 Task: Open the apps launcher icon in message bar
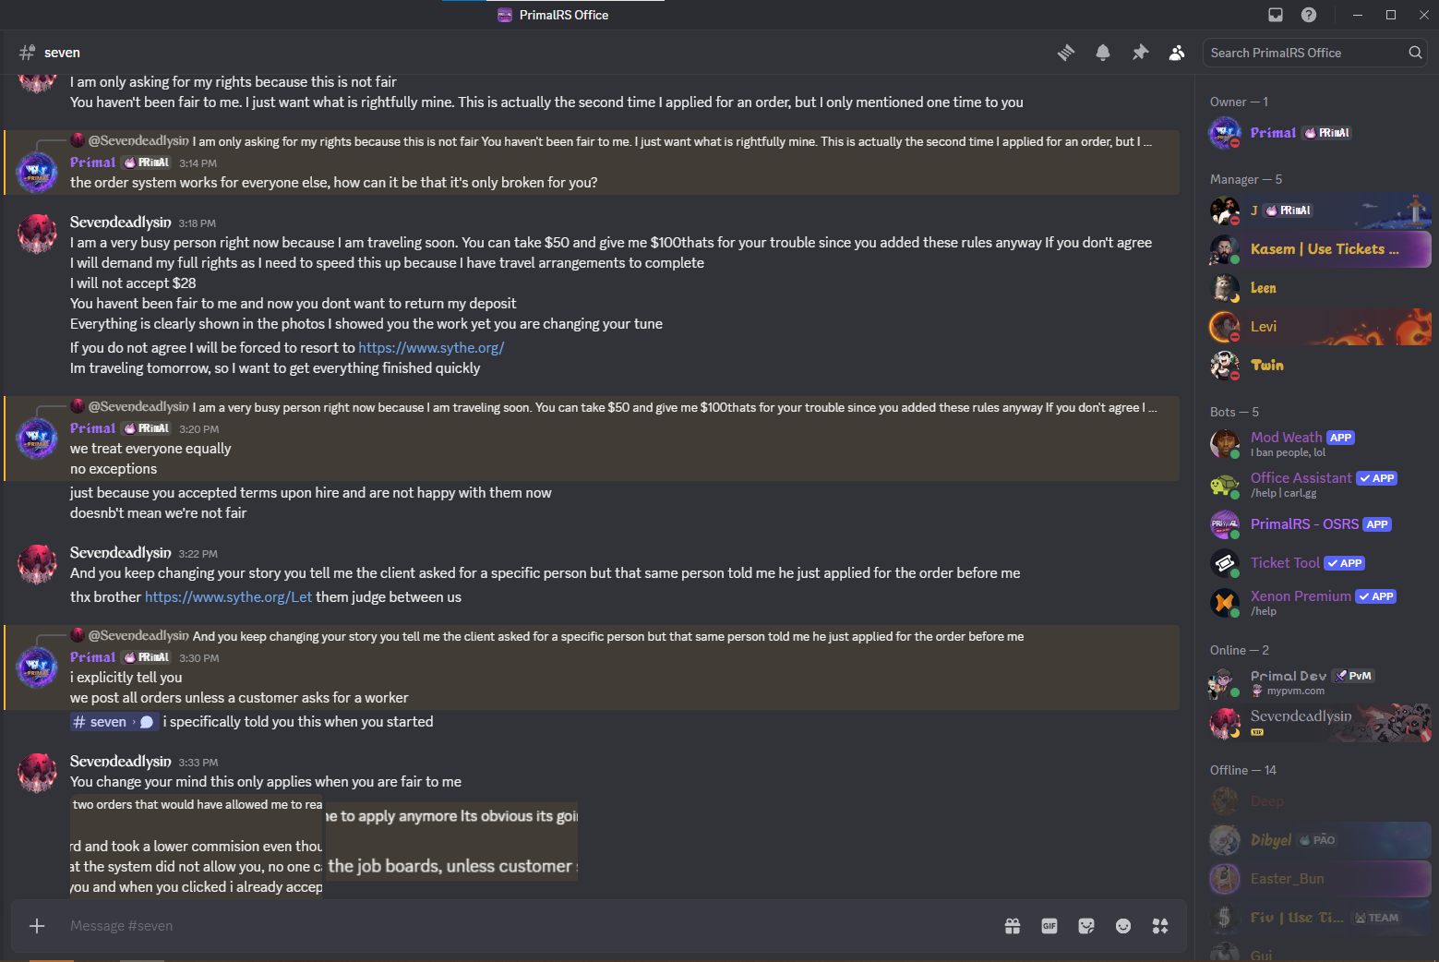coord(1160,925)
